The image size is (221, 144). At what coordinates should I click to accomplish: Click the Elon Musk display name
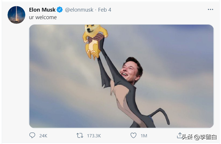pos(42,10)
